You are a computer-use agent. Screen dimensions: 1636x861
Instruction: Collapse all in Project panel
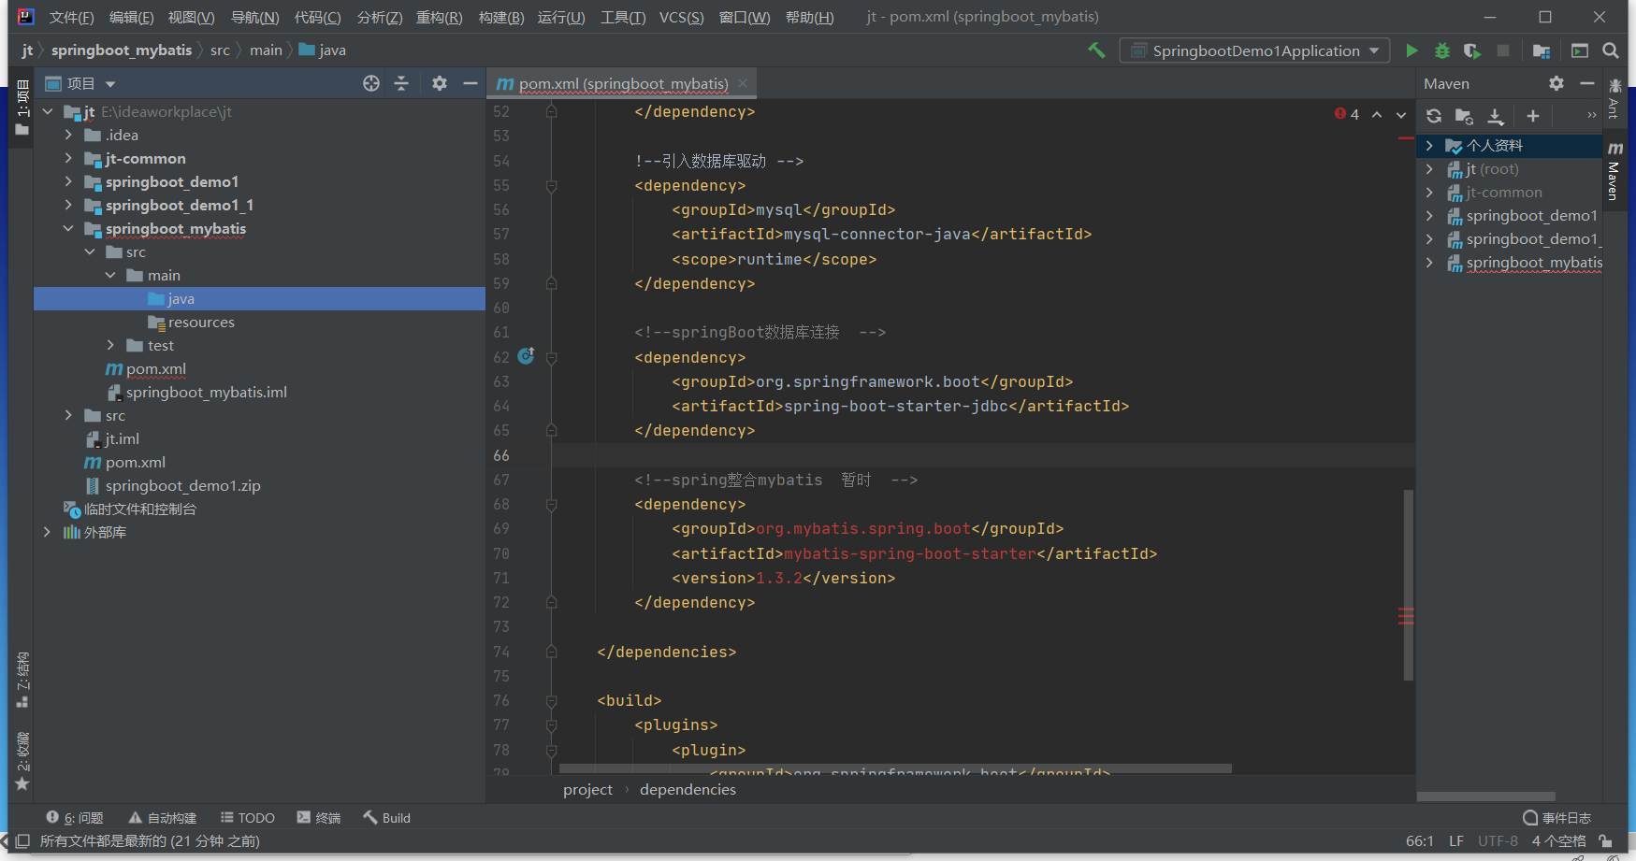401,83
